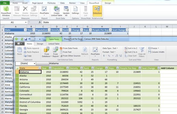Image resolution: width=177 pixels, height=114 pixels.
Task: Open the PowerPivot file menu button
Action: 20,44
